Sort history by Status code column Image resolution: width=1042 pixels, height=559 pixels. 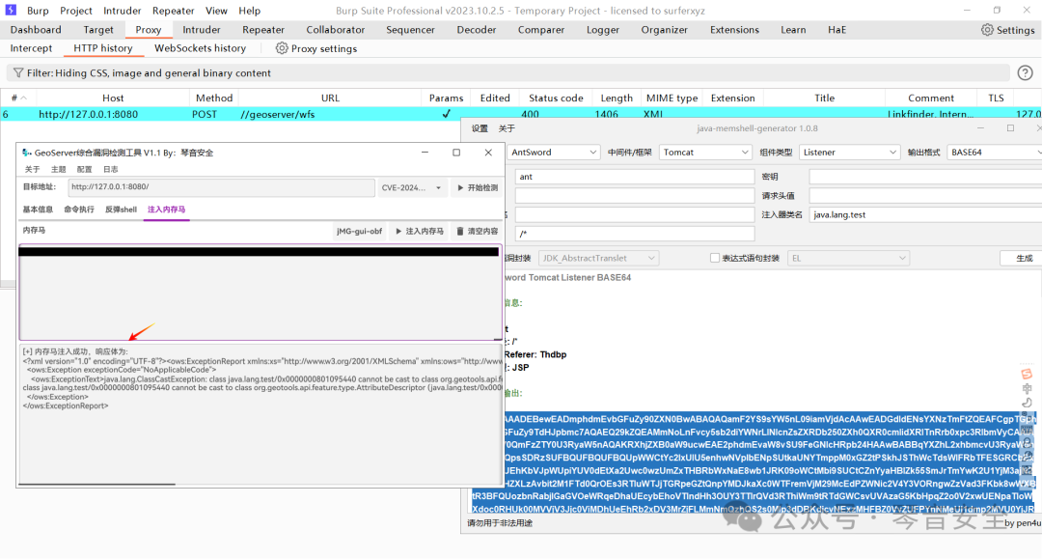(x=557, y=98)
